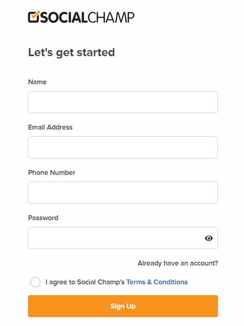Select the agreement radio control near Sign Up
The height and width of the screenshot is (326, 244).
pos(35,282)
